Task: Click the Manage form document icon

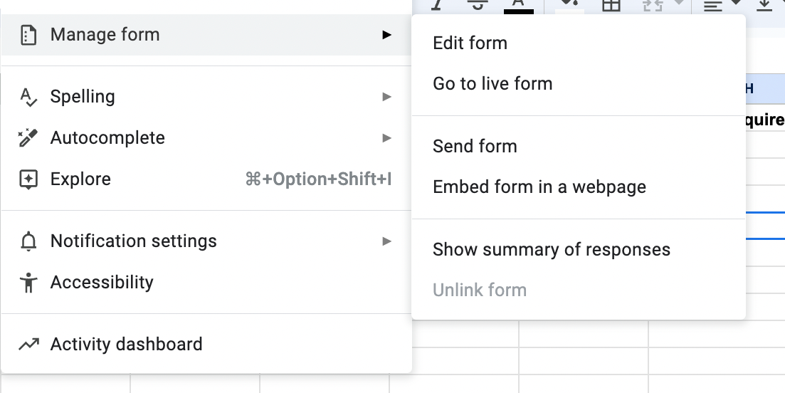Action: 28,35
